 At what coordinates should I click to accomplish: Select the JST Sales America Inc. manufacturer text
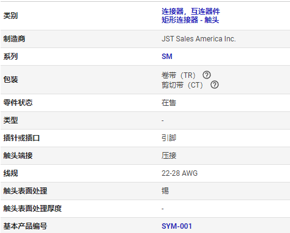pos(199,39)
